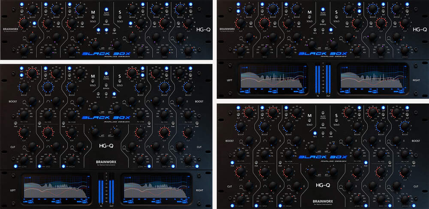Click Mid LOW BOOST shelf icon, bottom-left unit

[24, 101]
